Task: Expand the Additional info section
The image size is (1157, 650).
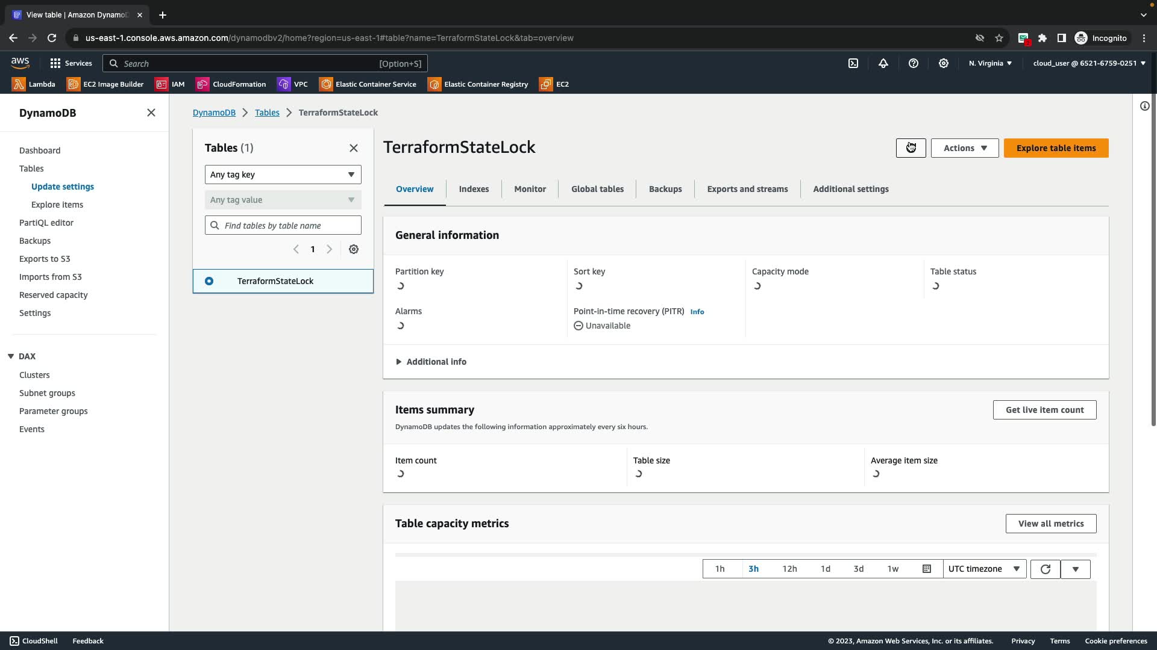Action: 431,362
